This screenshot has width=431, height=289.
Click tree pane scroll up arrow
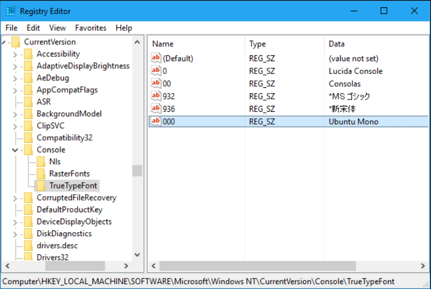click(x=137, y=42)
